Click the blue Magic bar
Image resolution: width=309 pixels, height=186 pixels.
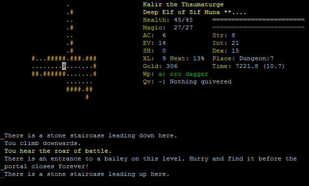258,27
